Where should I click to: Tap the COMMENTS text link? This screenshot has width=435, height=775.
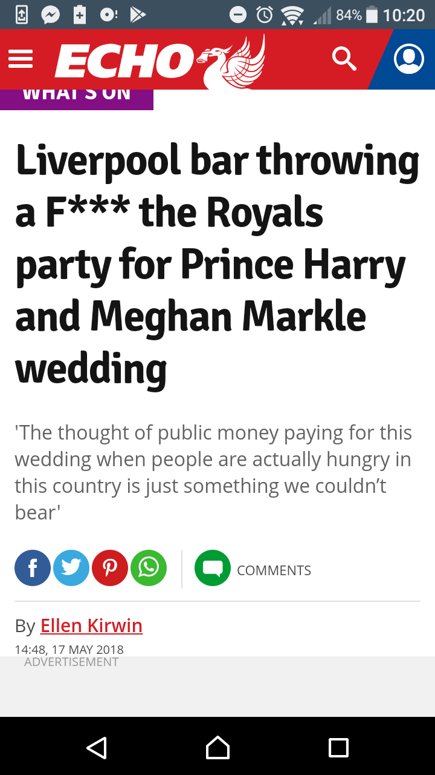274,570
